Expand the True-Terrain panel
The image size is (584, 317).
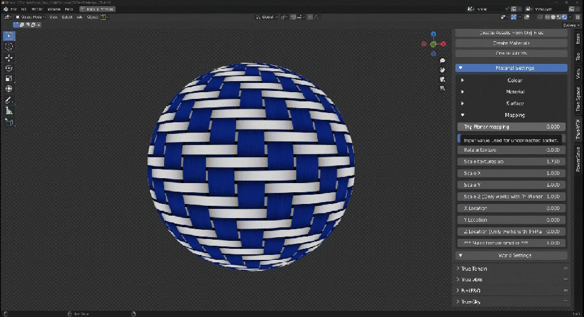click(511, 269)
